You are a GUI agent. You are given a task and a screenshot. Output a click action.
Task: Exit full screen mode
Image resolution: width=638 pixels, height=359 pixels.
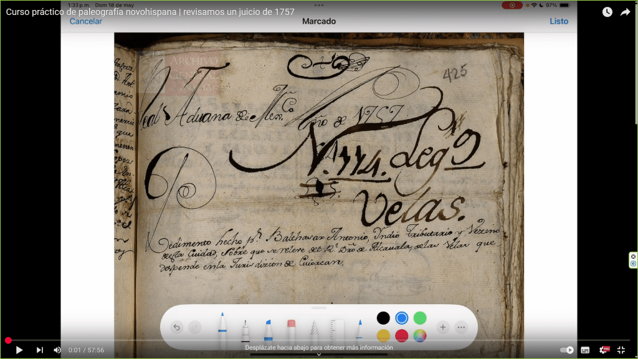click(621, 350)
